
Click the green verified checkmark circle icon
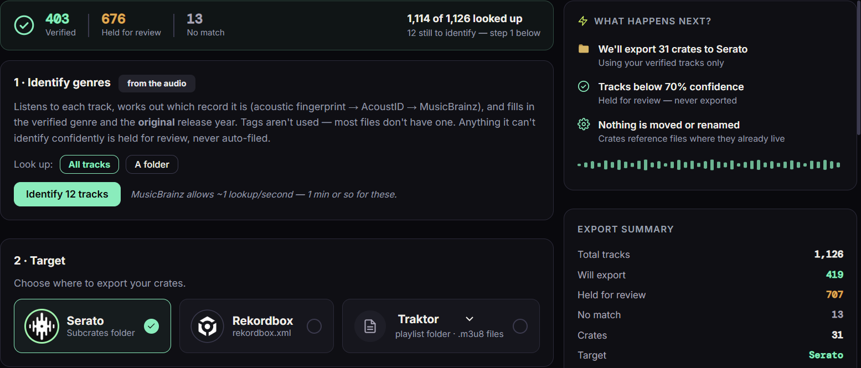tap(24, 25)
